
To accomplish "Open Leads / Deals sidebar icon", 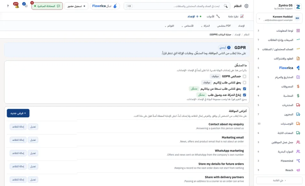I will pyautogui.click(x=298, y=49).
